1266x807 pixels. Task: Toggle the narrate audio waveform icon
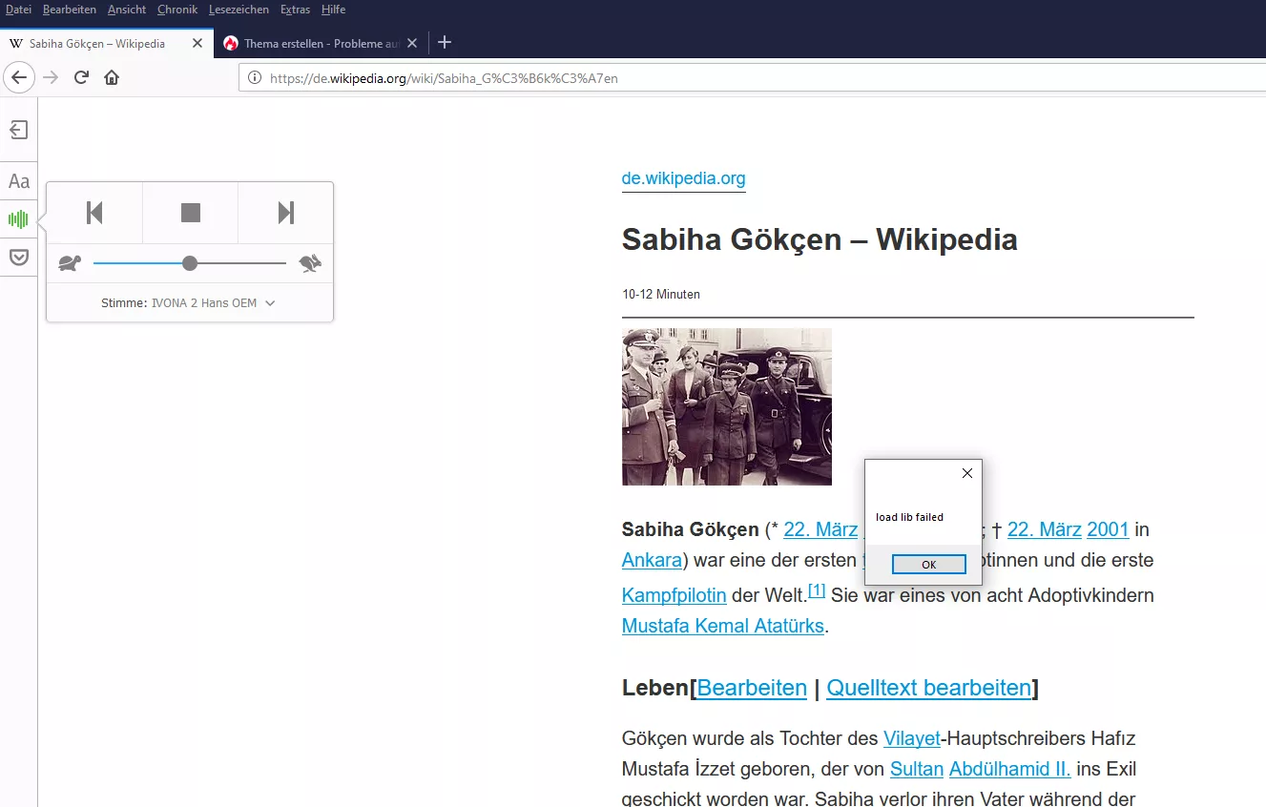pyautogui.click(x=18, y=219)
